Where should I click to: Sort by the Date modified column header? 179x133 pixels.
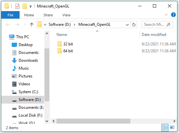pyautogui.click(x=154, y=35)
